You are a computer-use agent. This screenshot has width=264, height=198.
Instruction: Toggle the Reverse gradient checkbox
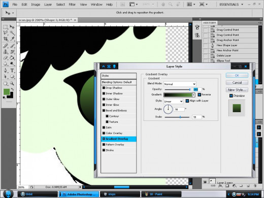tap(199, 94)
